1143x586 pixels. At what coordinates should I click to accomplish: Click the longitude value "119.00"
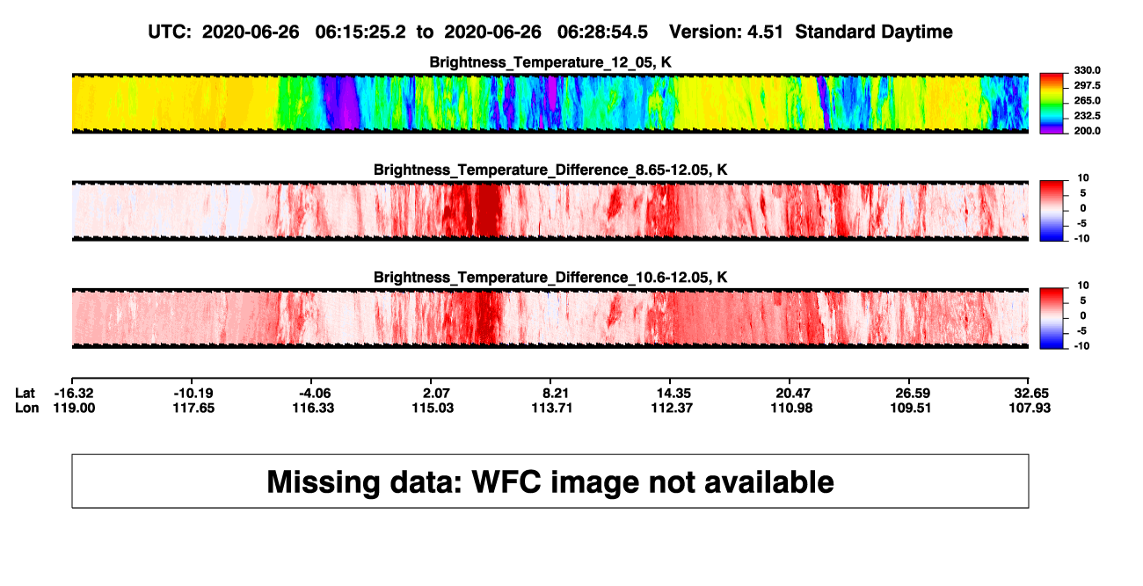click(75, 408)
